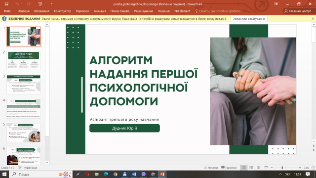The image size is (316, 178).
Task: Select slide 1 thumbnail
Action: (24, 37)
